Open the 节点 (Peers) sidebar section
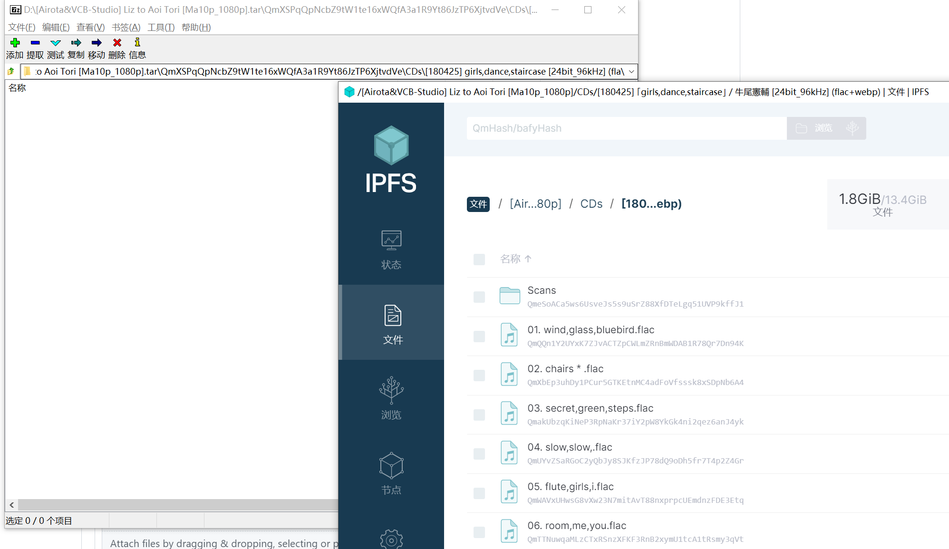 (391, 474)
